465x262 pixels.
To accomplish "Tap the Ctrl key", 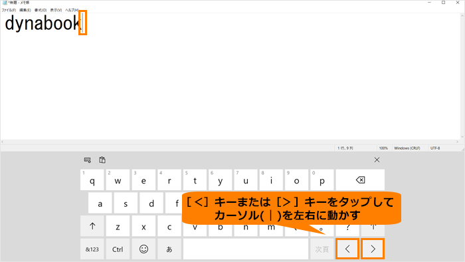I will [118, 249].
